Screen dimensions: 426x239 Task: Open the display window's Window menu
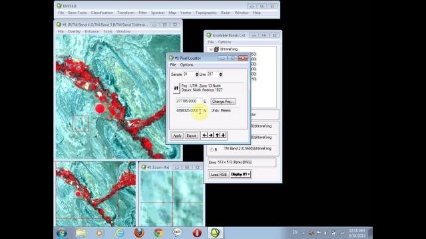[x=123, y=31]
